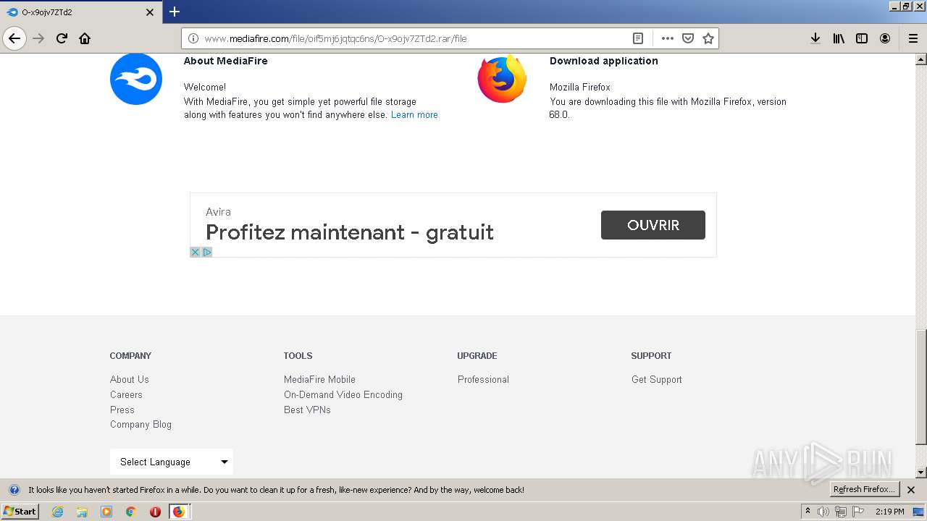927x521 pixels.
Task: Open Firefox account menu
Action: [x=885, y=38]
